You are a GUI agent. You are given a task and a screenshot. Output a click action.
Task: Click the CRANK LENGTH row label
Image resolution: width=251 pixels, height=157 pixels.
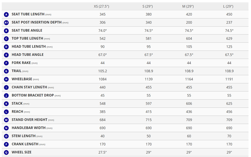click(25, 144)
